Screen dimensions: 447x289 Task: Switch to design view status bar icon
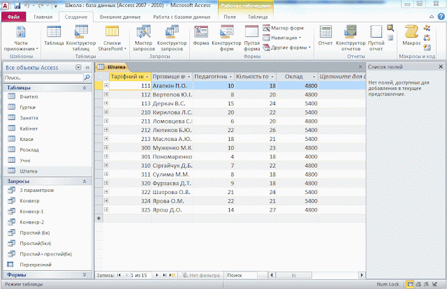(x=434, y=284)
